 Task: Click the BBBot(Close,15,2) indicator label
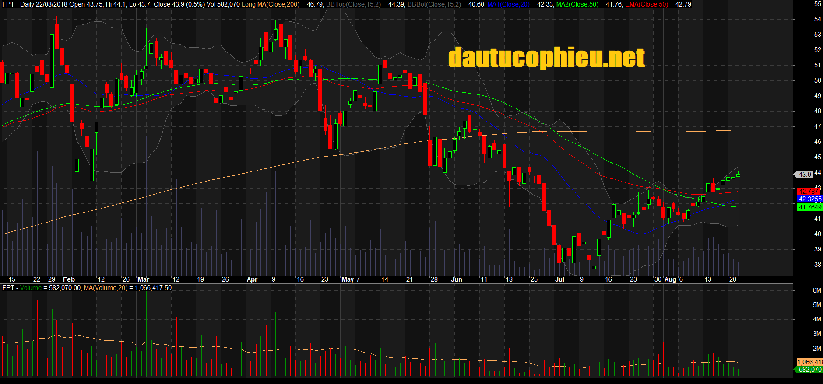[434, 4]
